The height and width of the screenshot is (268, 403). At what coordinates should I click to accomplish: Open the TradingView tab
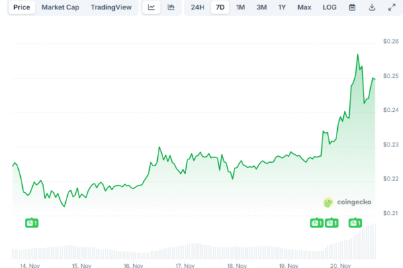pyautogui.click(x=111, y=7)
